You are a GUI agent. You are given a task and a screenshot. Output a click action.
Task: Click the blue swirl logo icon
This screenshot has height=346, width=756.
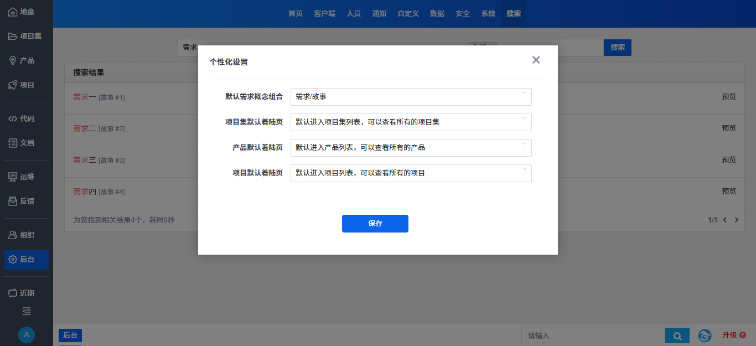click(705, 335)
